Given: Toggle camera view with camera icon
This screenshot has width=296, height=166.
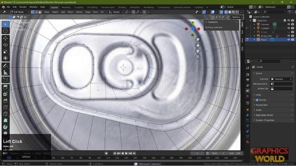Looking at the screenshot, I should click(197, 51).
